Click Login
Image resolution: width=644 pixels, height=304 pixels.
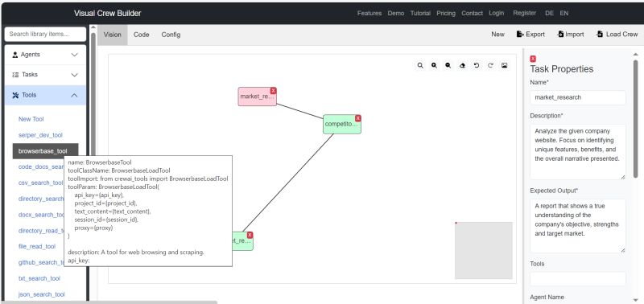tap(496, 13)
